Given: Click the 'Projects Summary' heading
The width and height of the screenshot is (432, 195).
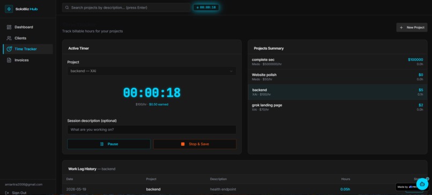Looking at the screenshot, I should click(269, 48).
